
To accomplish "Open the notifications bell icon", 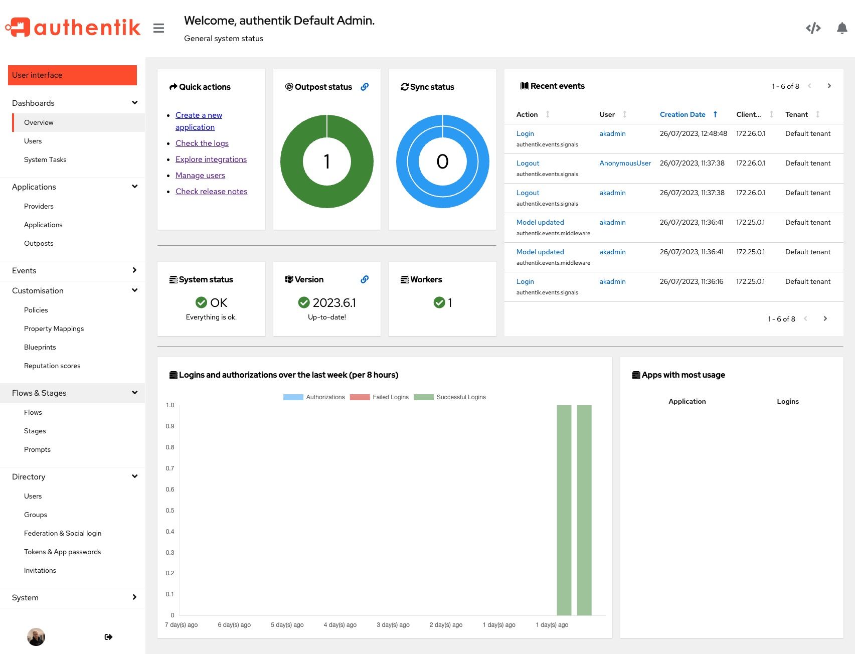I will (842, 28).
